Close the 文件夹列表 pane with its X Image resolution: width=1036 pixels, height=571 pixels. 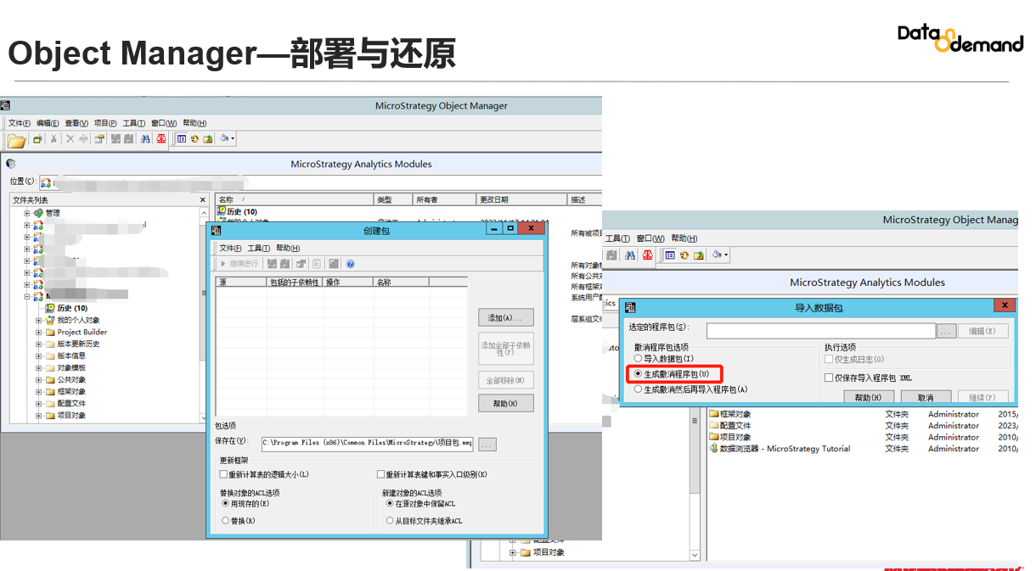pos(202,199)
